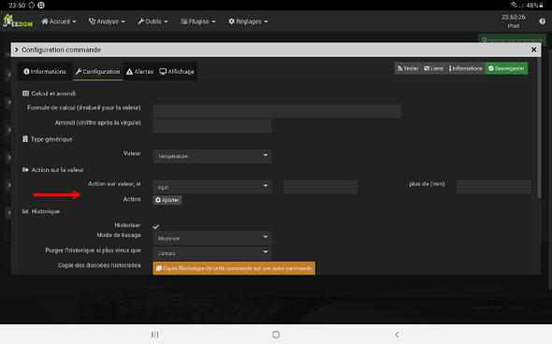Image resolution: width=552 pixels, height=344 pixels.
Task: Close the Configuration commande dialog
Action: click(533, 50)
